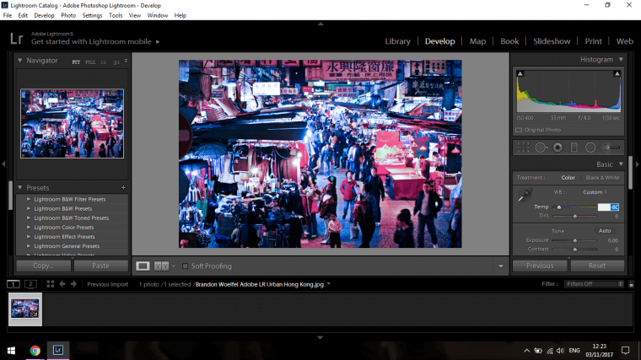Collapse the Navigator panel
641x360 pixels.
point(19,61)
